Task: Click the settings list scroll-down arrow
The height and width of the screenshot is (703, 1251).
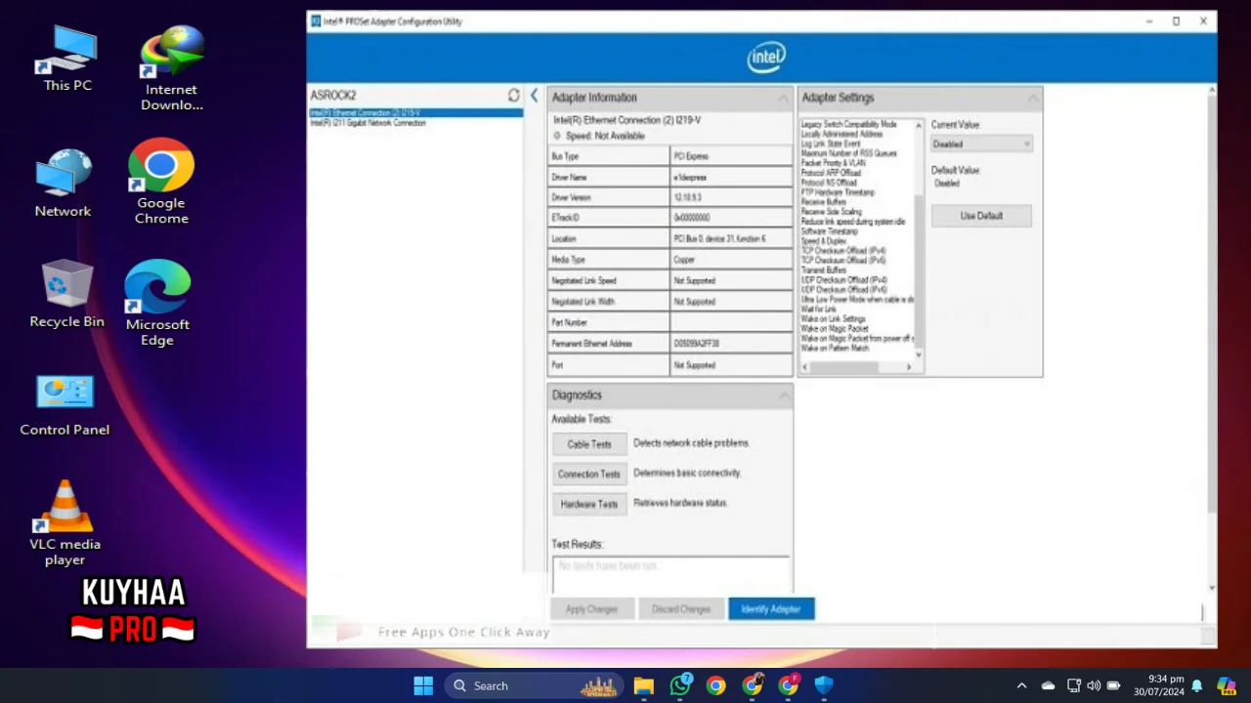Action: [x=919, y=354]
